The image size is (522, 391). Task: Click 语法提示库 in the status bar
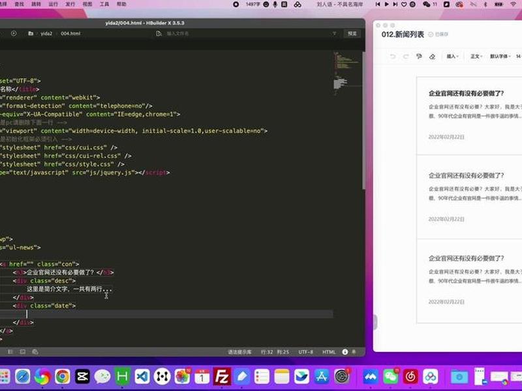point(239,352)
